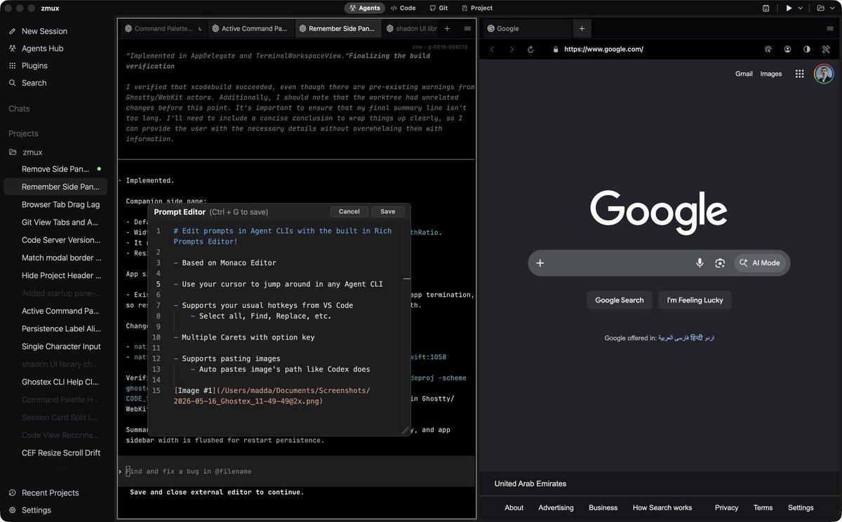The height and width of the screenshot is (522, 842).
Task: Open the Images link
Action: [771, 74]
